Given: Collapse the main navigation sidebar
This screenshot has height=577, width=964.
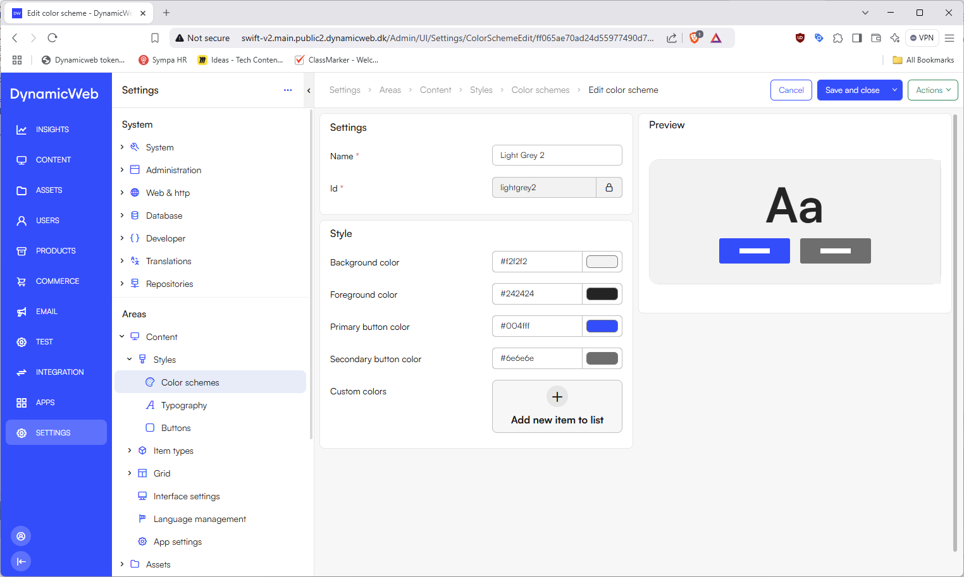Looking at the screenshot, I should 21,561.
